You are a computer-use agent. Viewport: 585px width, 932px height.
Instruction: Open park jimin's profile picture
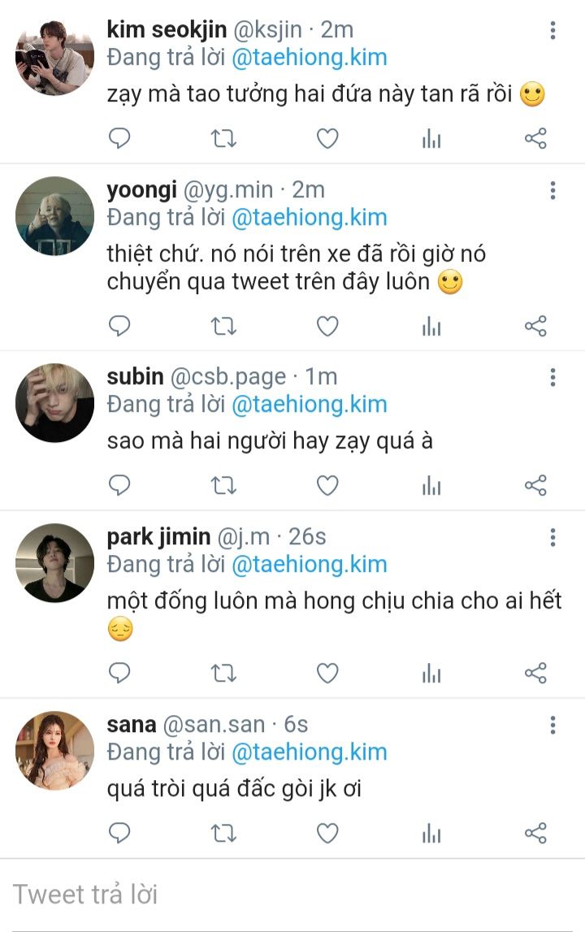55,562
